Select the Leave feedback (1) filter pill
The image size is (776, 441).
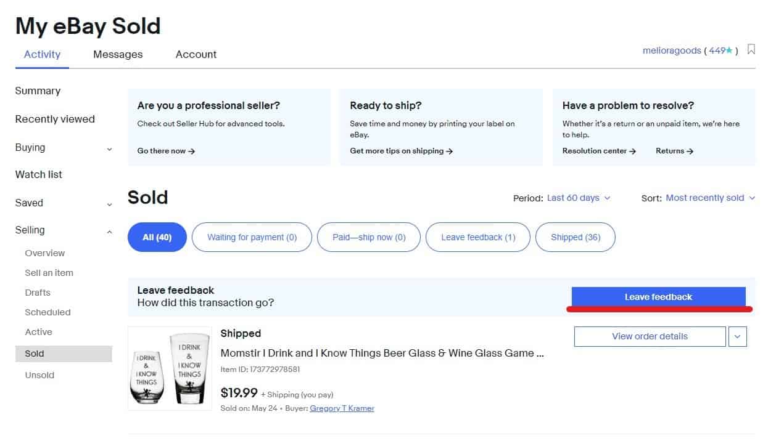(x=478, y=237)
